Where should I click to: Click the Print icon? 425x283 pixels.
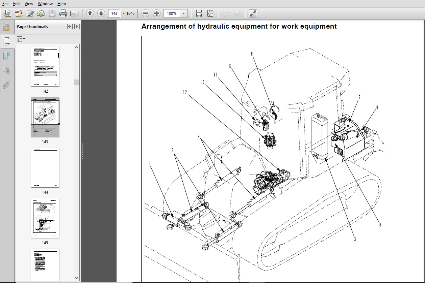(63, 13)
